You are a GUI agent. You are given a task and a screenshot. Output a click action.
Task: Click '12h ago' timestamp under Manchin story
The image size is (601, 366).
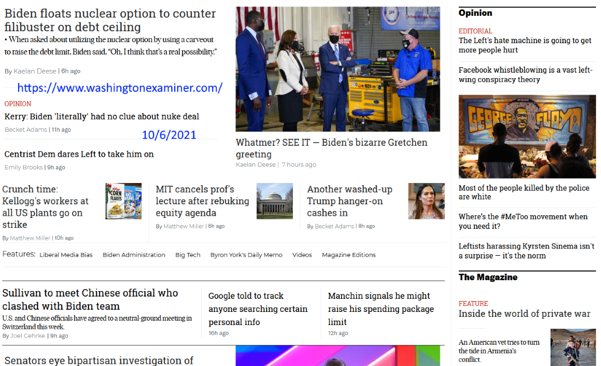338,333
